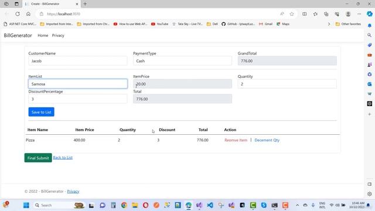The image size is (375, 211).
Task: Click the Final Submit button
Action: (x=38, y=158)
